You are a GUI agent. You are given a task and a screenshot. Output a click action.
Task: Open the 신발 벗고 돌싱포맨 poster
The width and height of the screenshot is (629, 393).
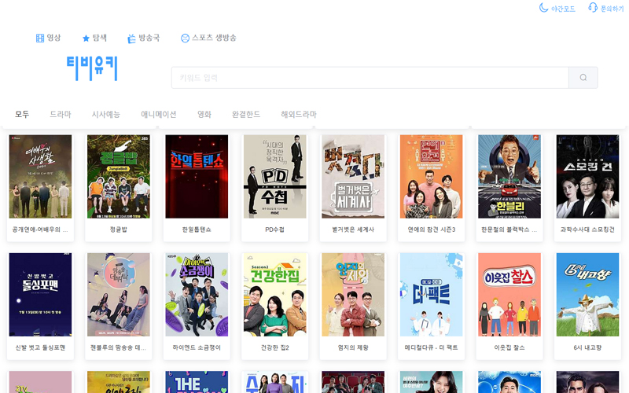41,294
